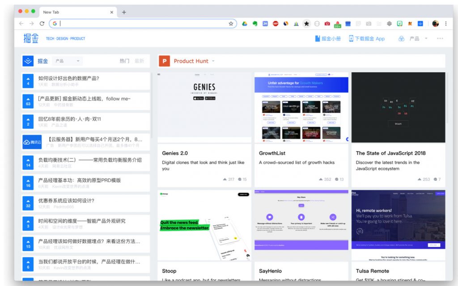The height and width of the screenshot is (286, 458).
Task: Click the extension with green 99+ badge
Action: [x=337, y=24]
